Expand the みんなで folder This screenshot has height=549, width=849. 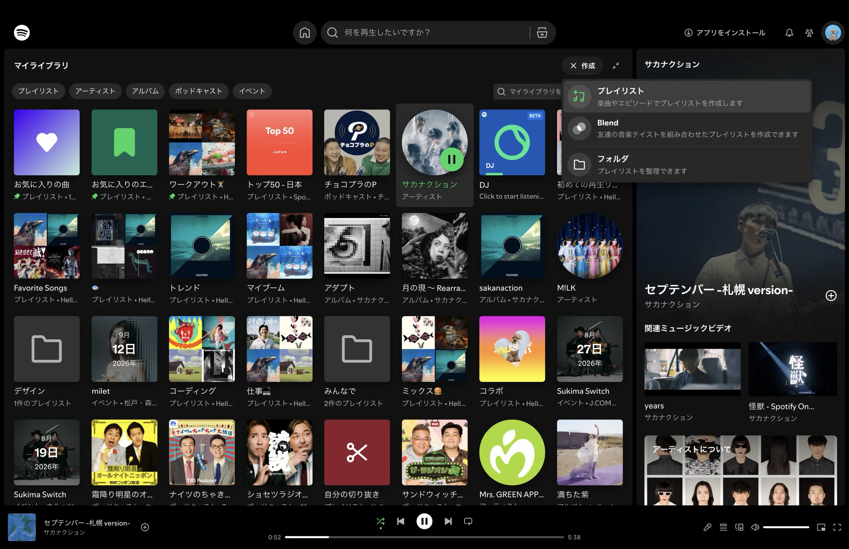click(357, 362)
